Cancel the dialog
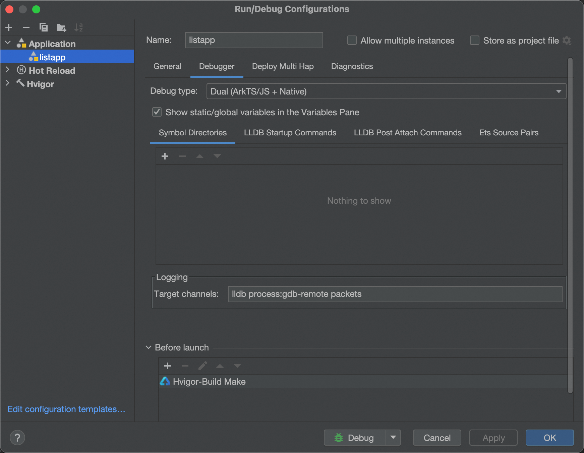This screenshot has height=453, width=584. 437,438
